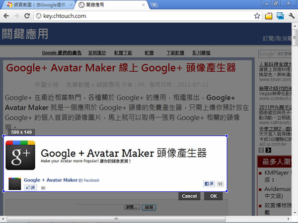This screenshot has height=223, width=298.
Task: Open the 天使之戀2 ad link
Action: coord(275,129)
